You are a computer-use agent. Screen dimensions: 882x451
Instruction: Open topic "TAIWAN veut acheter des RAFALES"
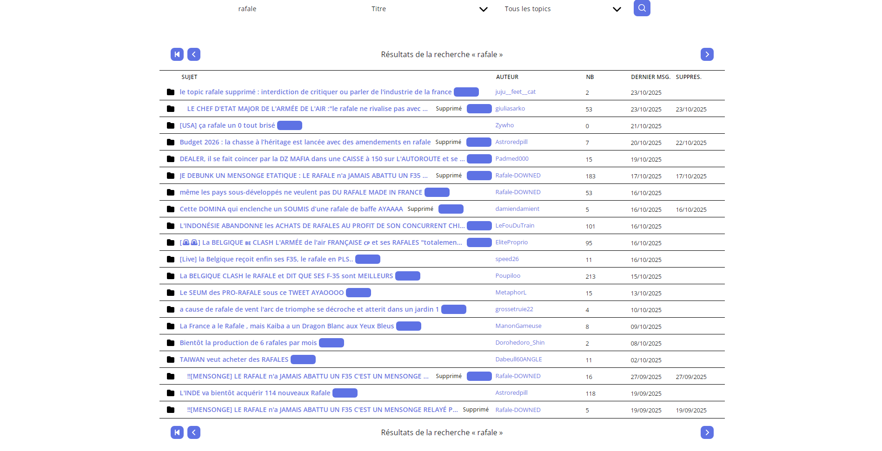234,359
